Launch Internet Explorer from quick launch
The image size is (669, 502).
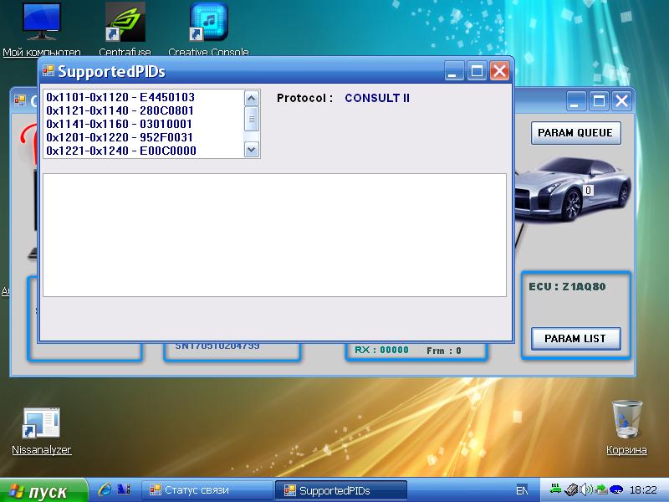(x=105, y=489)
